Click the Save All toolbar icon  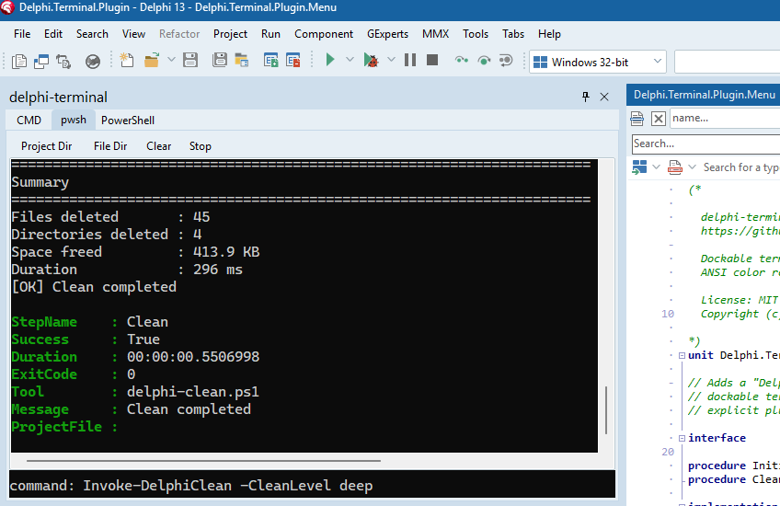click(x=219, y=60)
